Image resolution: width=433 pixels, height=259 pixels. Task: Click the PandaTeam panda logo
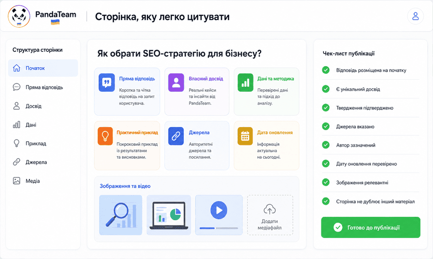[19, 16]
